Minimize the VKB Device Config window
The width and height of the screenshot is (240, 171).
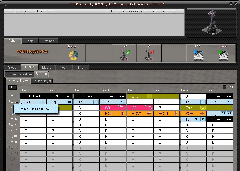(231, 4)
